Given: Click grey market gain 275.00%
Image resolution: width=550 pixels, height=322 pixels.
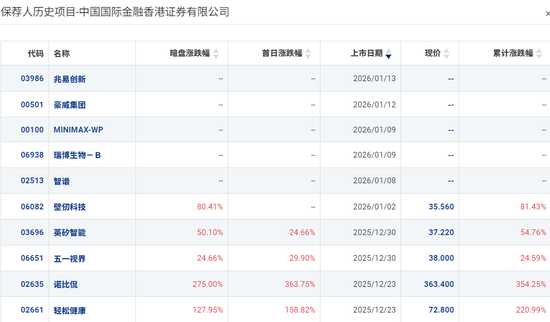Looking at the screenshot, I should 208,284.
